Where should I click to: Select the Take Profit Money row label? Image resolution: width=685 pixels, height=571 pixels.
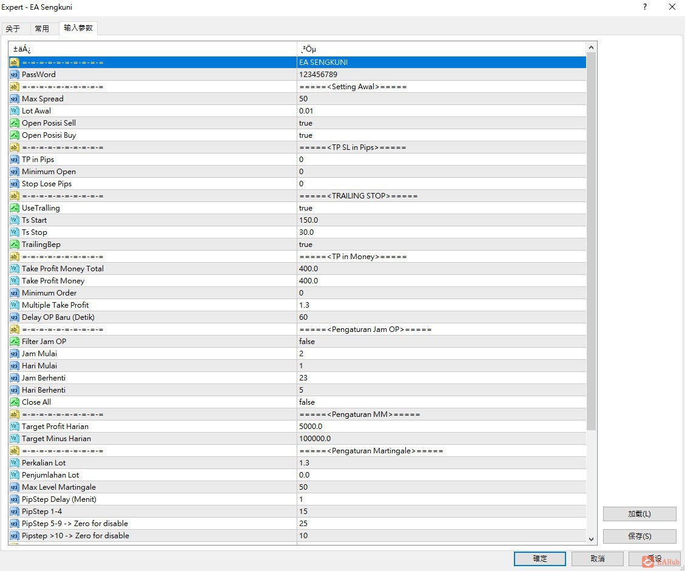point(53,281)
